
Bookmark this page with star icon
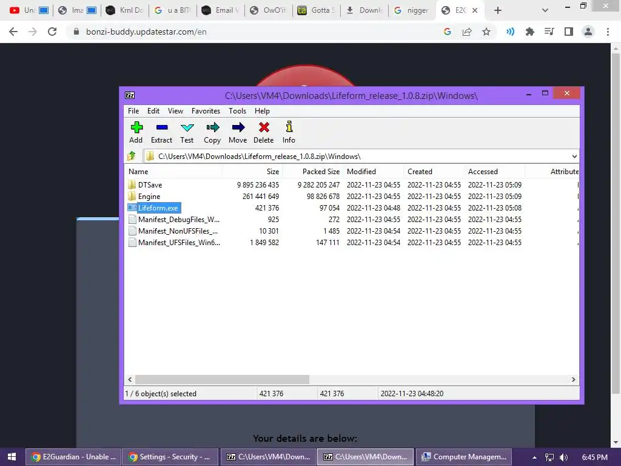(486, 32)
